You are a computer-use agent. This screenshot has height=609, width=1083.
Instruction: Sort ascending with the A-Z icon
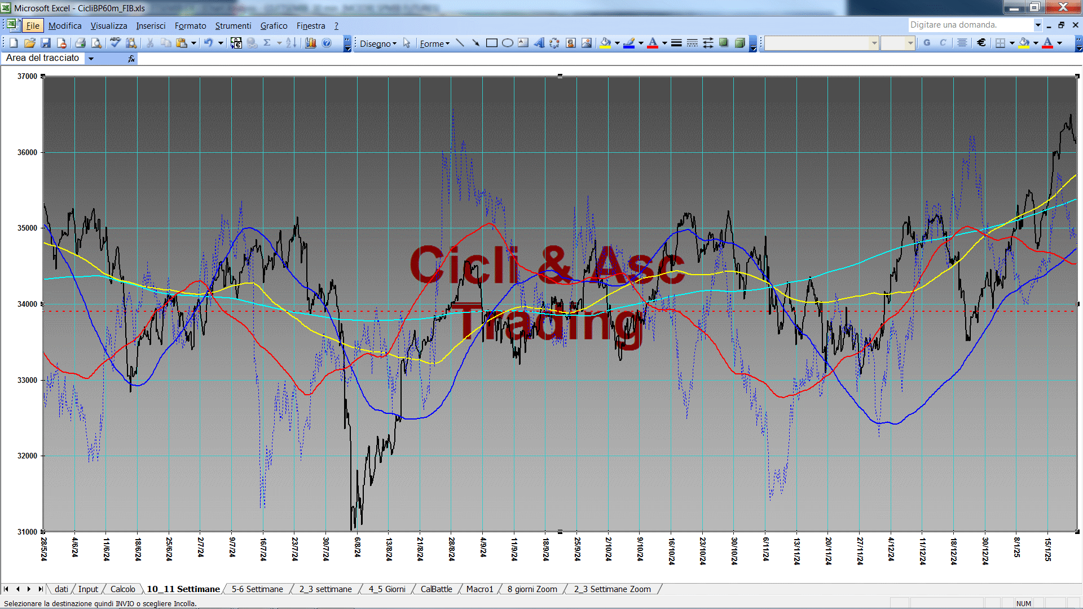pos(291,43)
